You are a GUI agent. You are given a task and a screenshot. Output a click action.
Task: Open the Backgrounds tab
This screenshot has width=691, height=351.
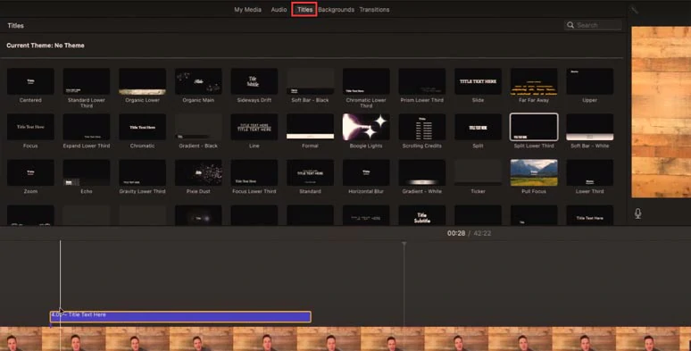pyautogui.click(x=336, y=9)
